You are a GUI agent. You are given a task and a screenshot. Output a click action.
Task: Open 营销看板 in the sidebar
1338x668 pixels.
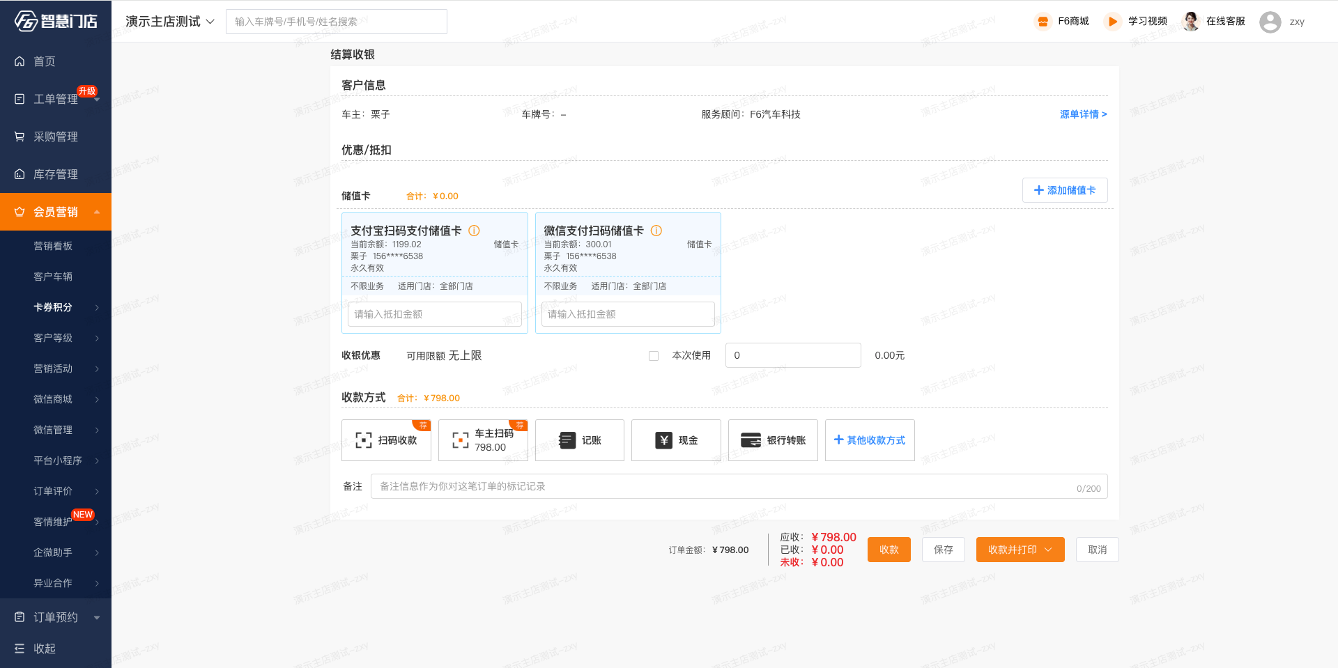(53, 246)
